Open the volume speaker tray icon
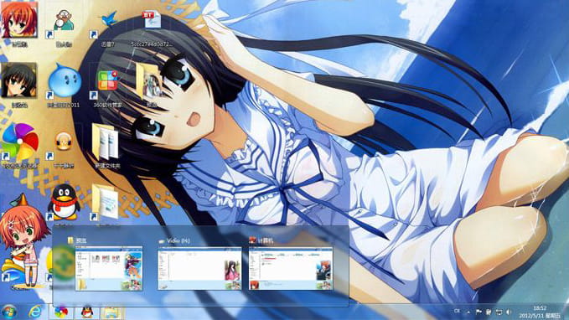The width and height of the screenshot is (569, 320). (508, 312)
